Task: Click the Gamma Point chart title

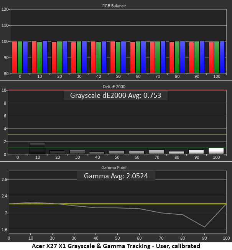Action: click(x=114, y=168)
